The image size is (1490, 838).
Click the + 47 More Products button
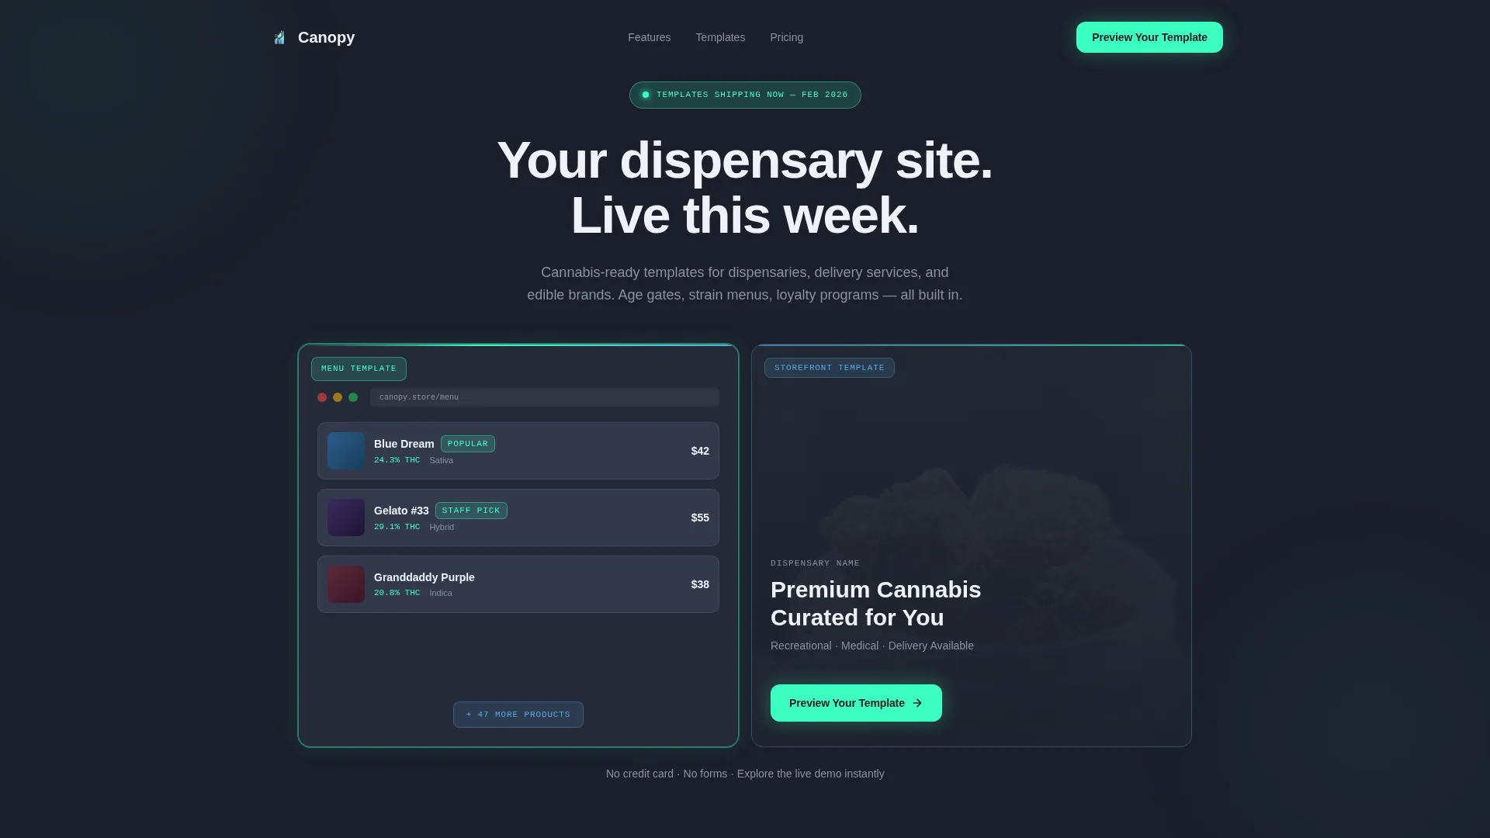[x=518, y=715]
